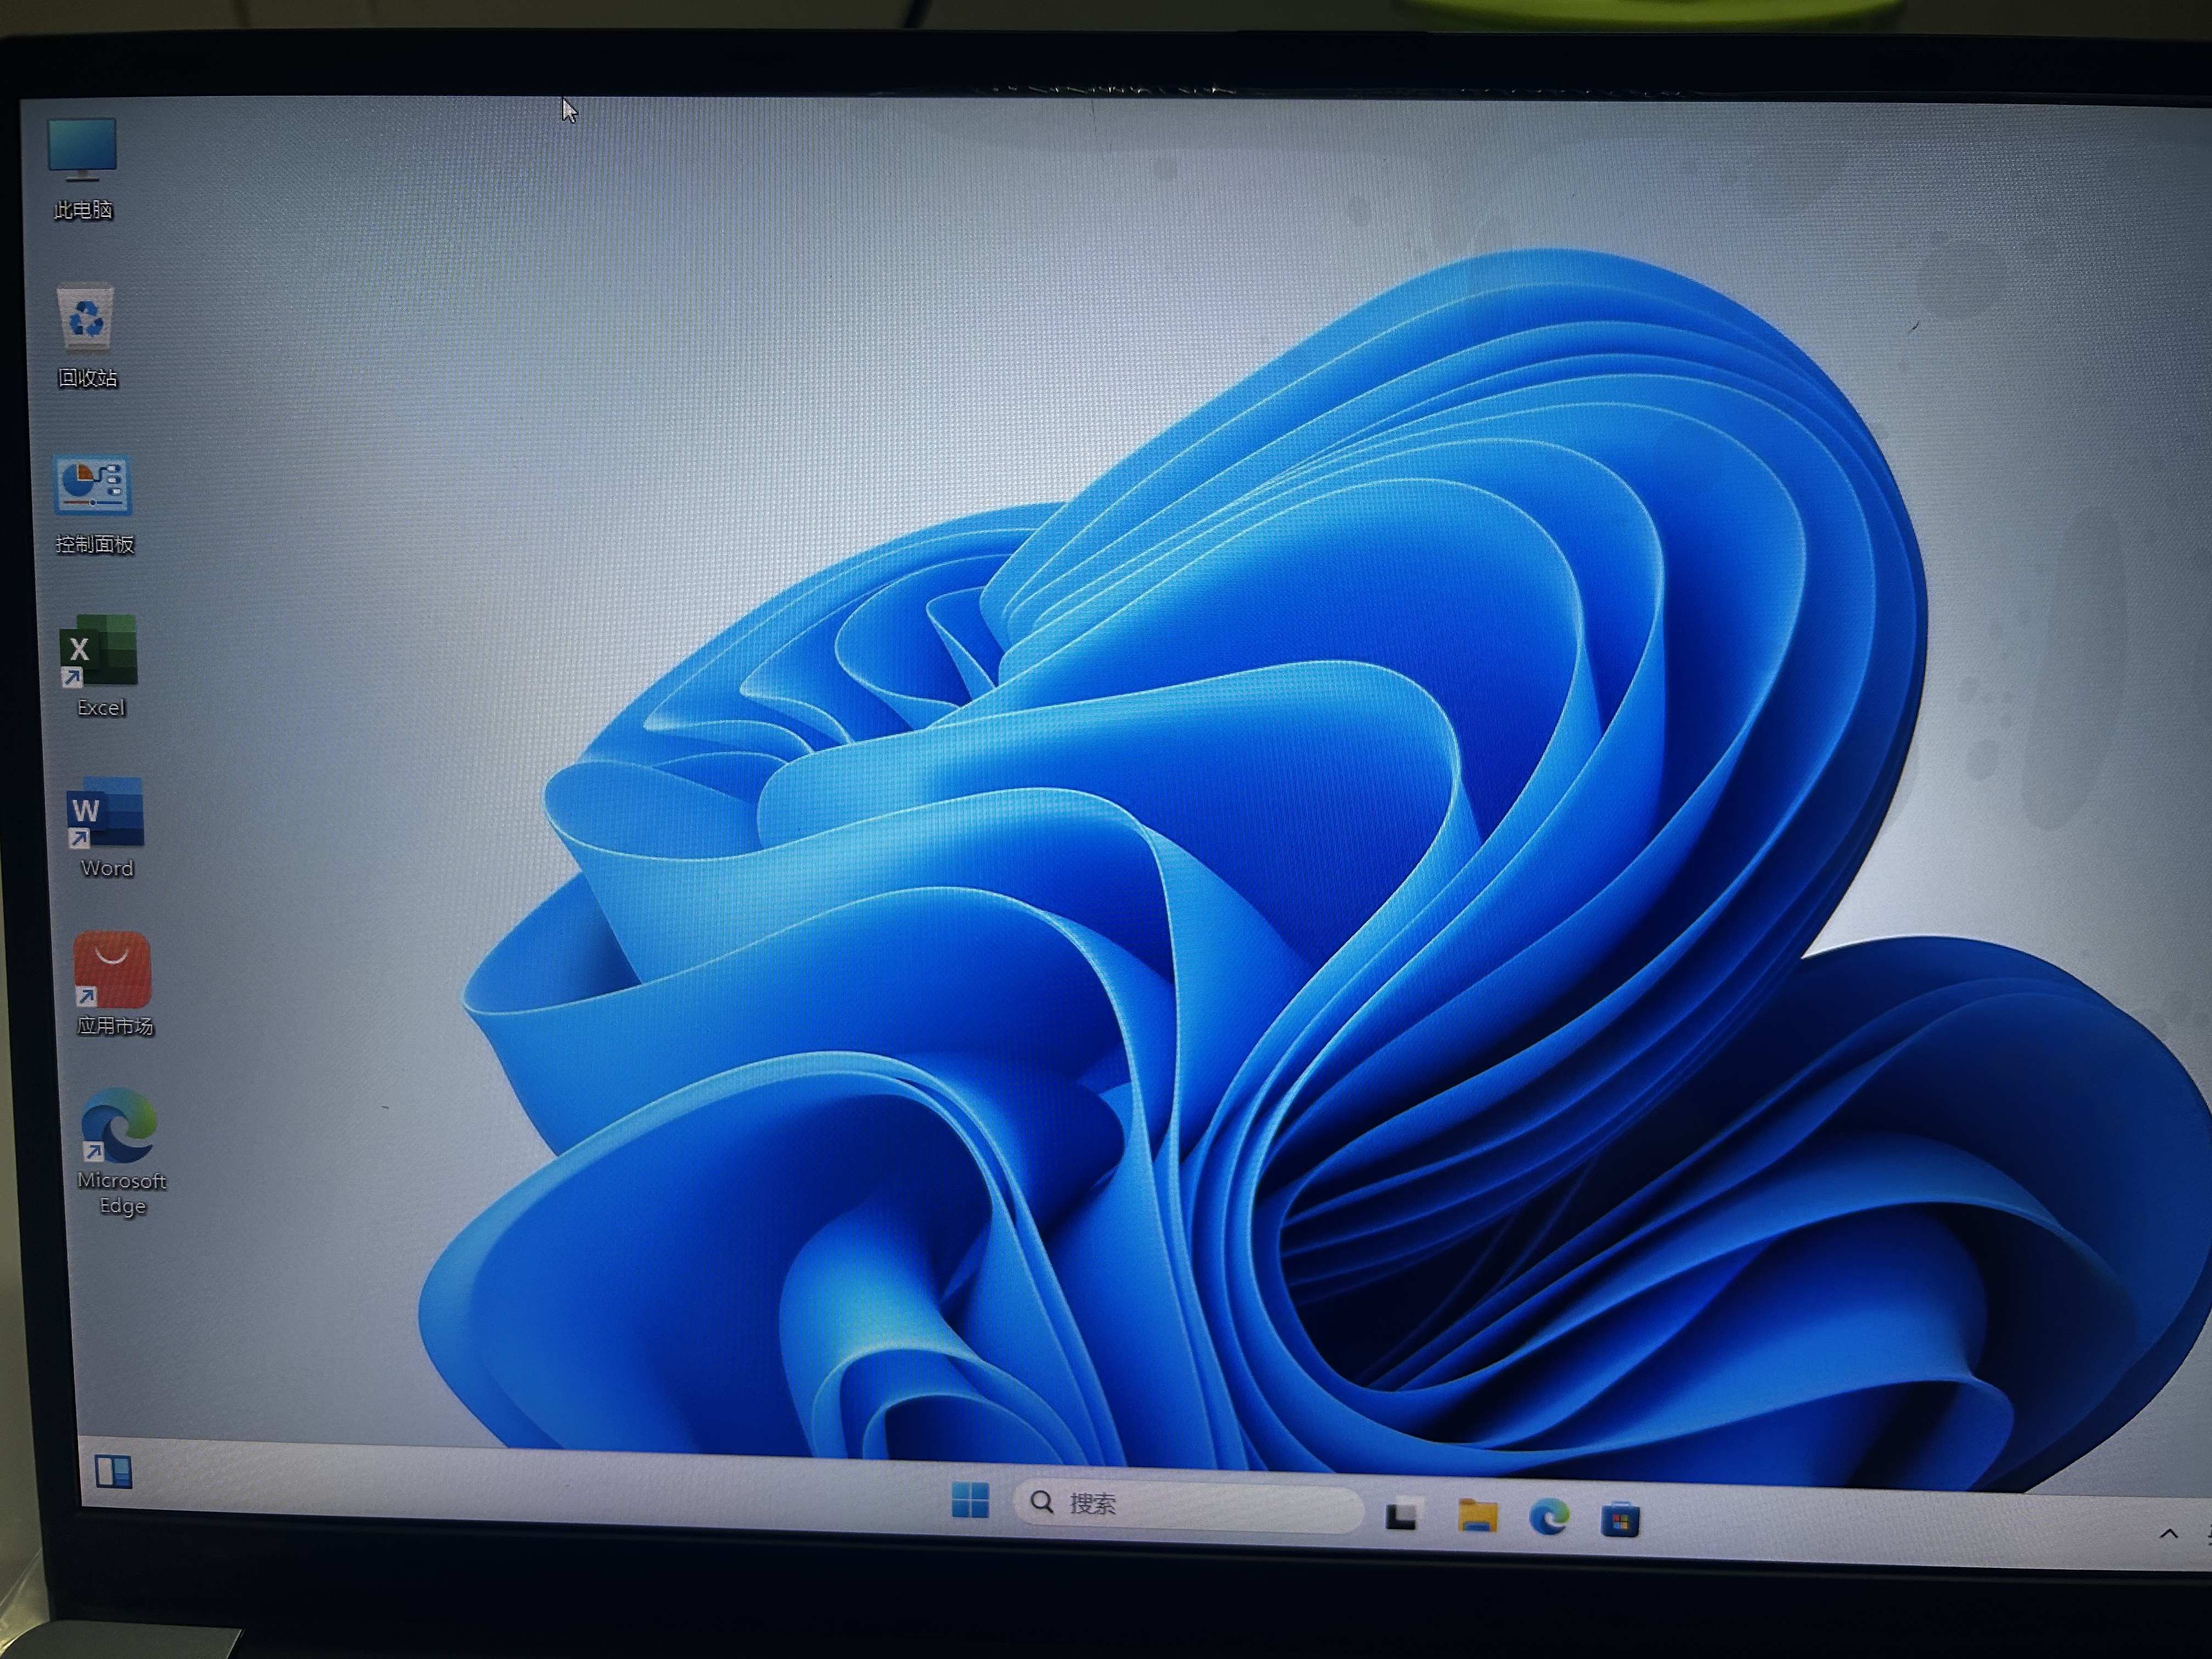Open File Explorer from the taskbar

point(1477,1516)
